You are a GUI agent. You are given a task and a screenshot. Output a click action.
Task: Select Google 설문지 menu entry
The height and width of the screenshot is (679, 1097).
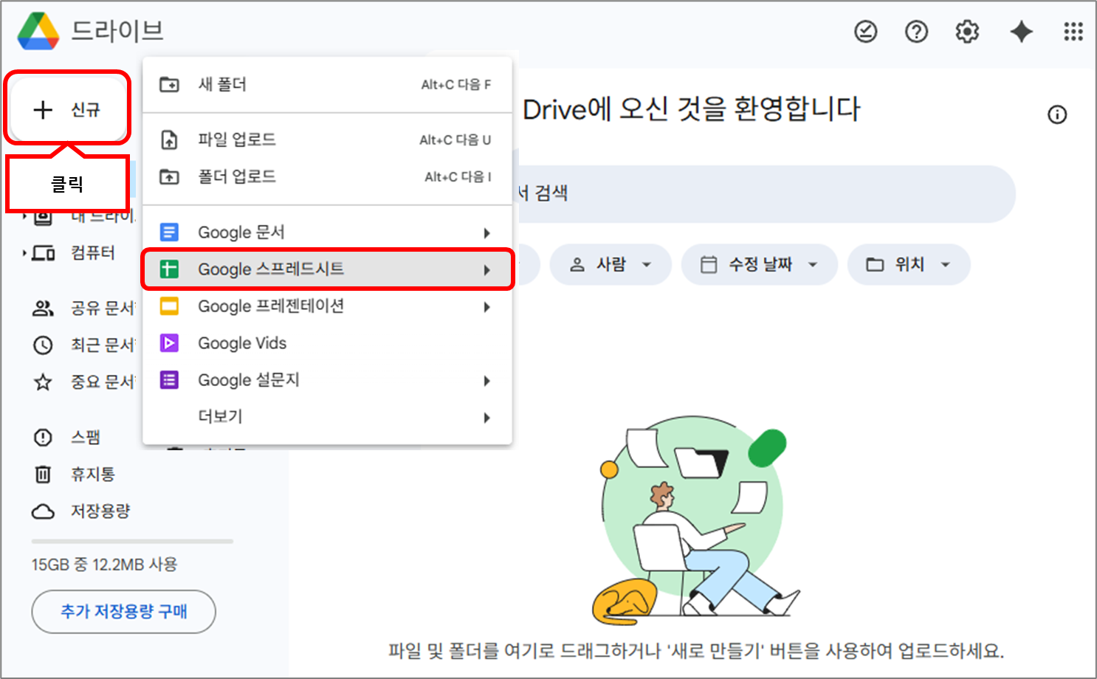(x=327, y=380)
